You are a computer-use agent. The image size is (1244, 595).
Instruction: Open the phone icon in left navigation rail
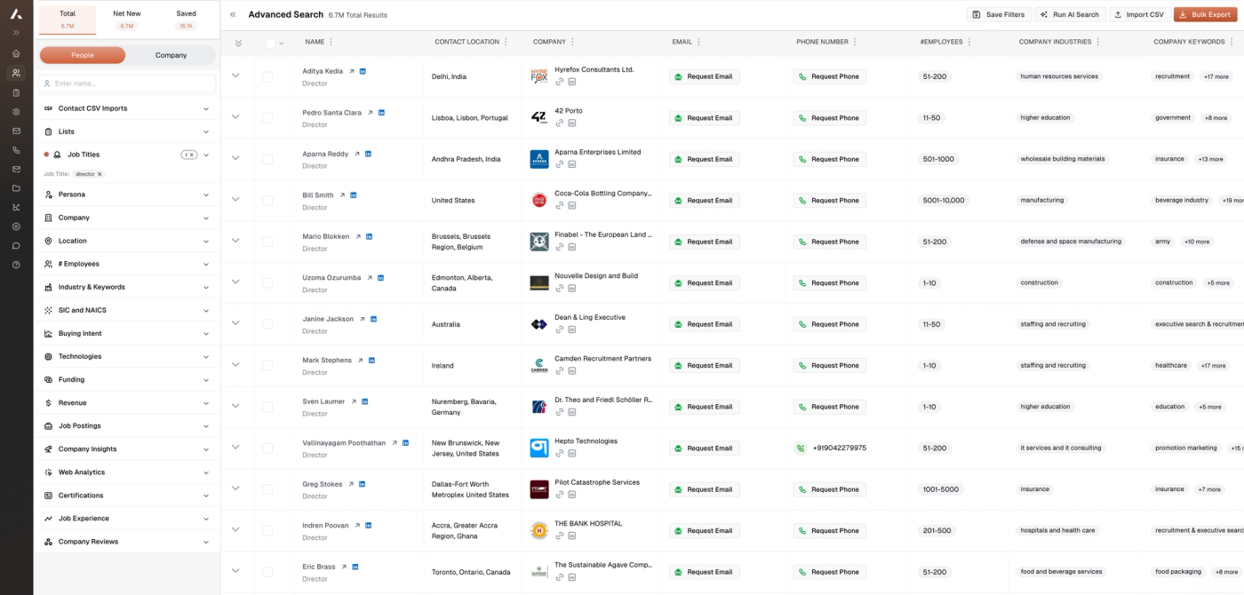(16, 150)
